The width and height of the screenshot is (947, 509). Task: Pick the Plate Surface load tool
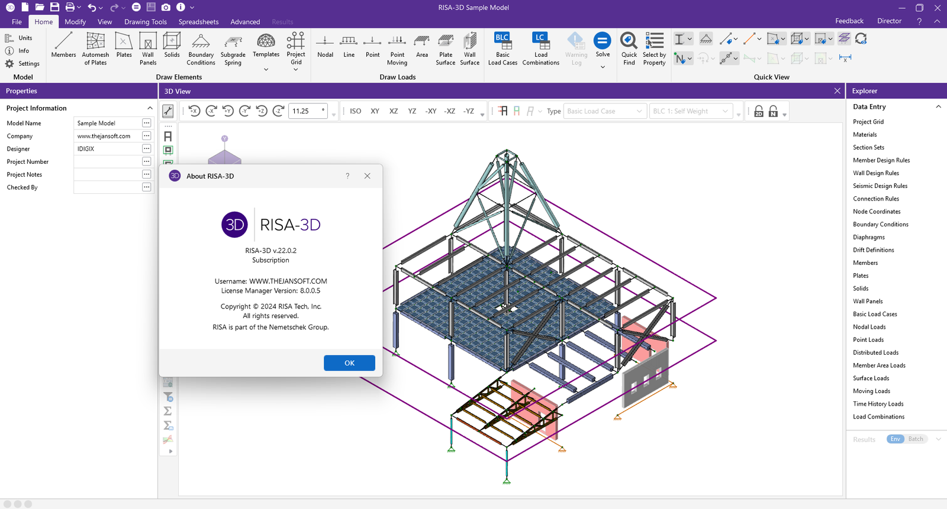pos(446,48)
